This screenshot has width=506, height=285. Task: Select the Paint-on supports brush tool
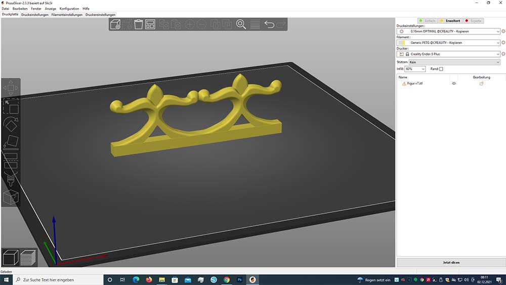11,179
